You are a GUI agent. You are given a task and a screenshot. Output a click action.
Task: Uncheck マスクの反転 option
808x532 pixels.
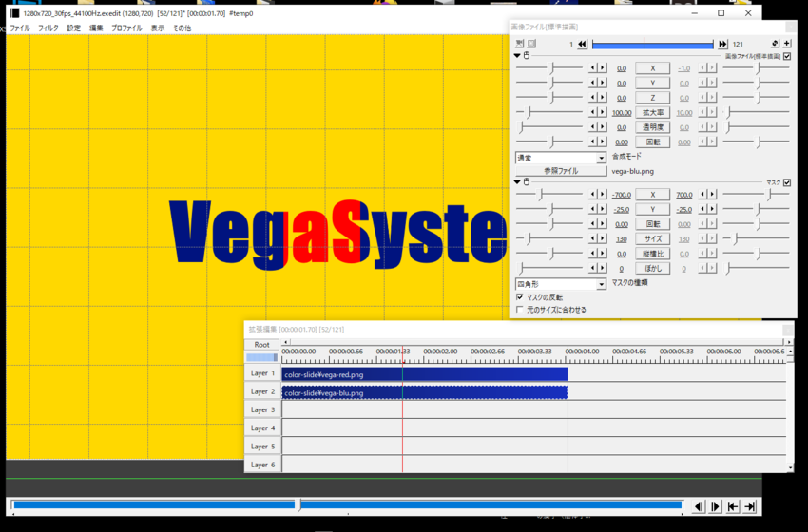click(519, 297)
